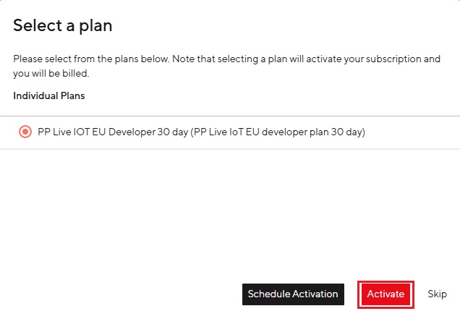Screen dimensions: 460x319
Task: Skip plan selection
Action: (x=437, y=294)
